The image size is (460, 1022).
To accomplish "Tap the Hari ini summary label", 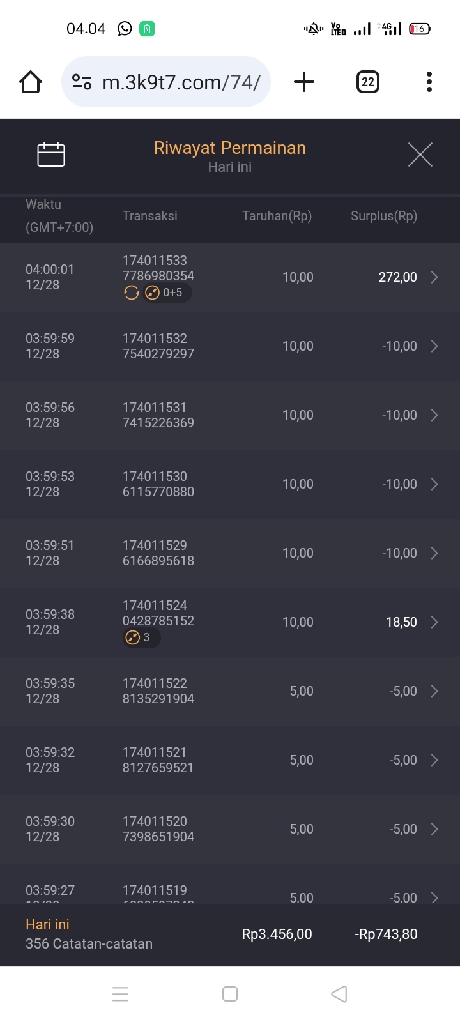I will (47, 924).
